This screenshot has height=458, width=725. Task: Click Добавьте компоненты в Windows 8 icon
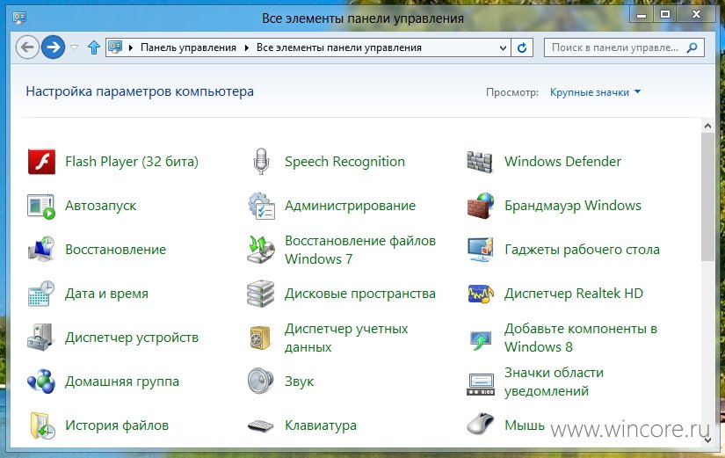pos(481,341)
